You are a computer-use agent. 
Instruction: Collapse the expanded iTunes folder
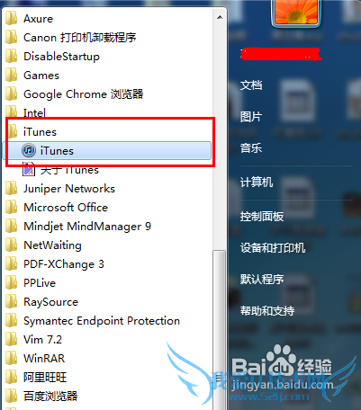click(x=109, y=132)
